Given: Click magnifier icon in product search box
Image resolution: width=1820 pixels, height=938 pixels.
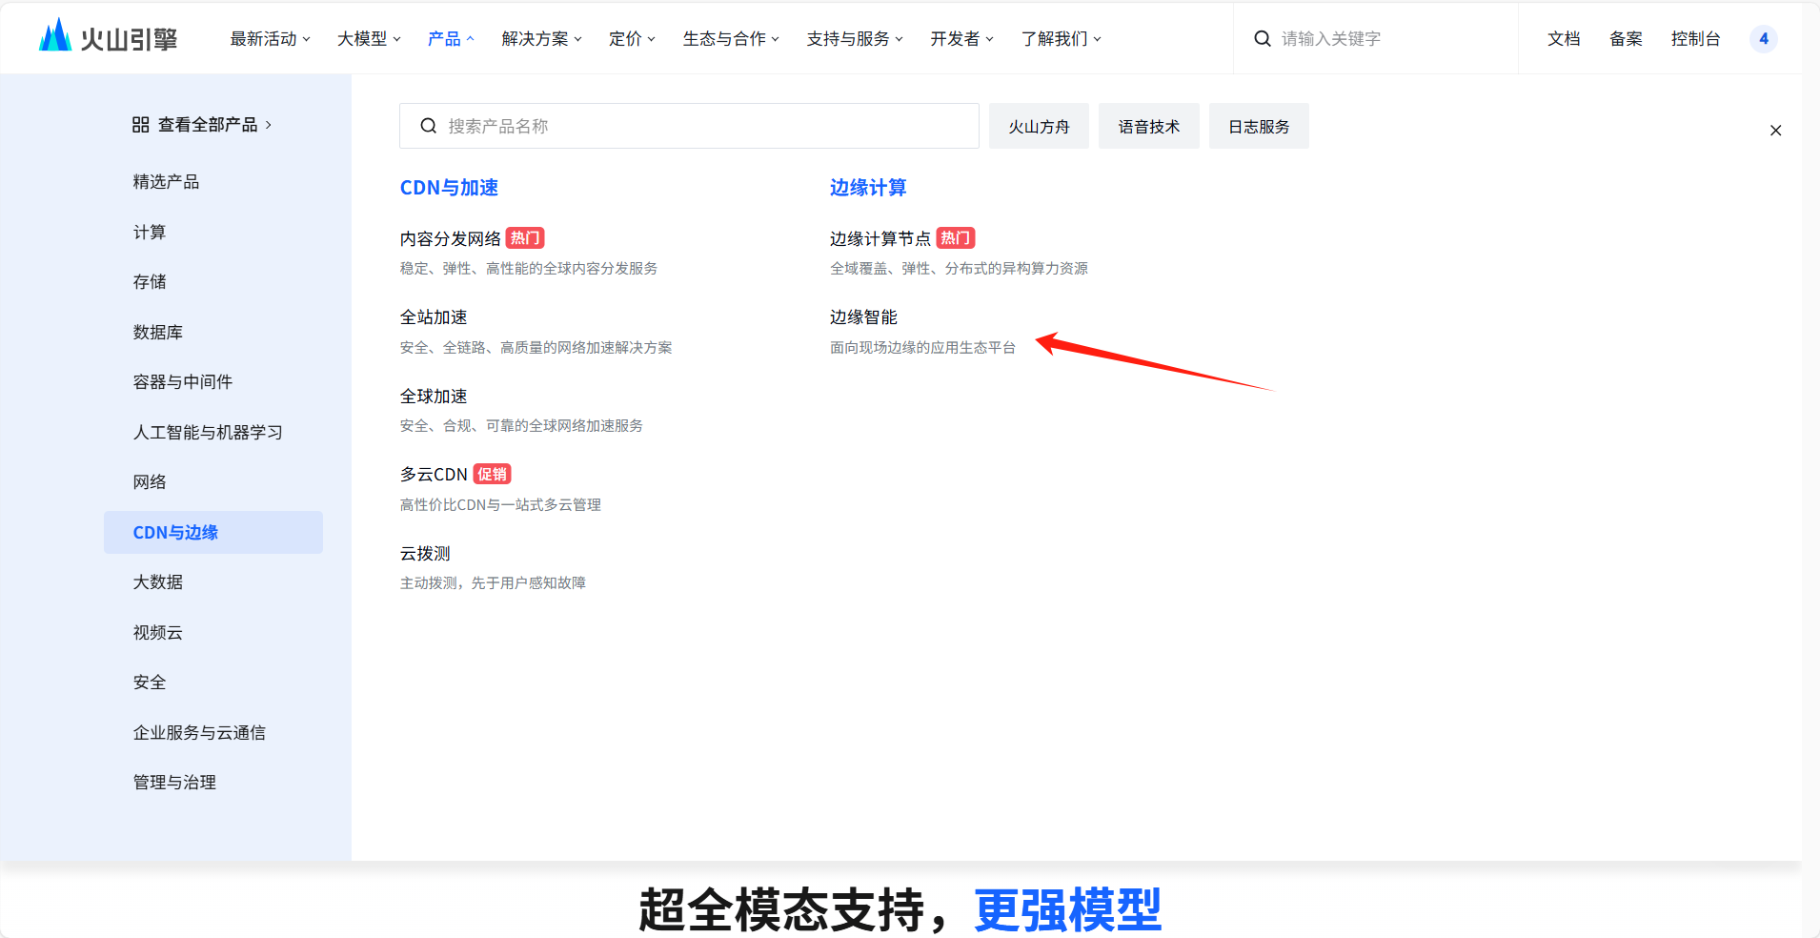Looking at the screenshot, I should [x=428, y=126].
